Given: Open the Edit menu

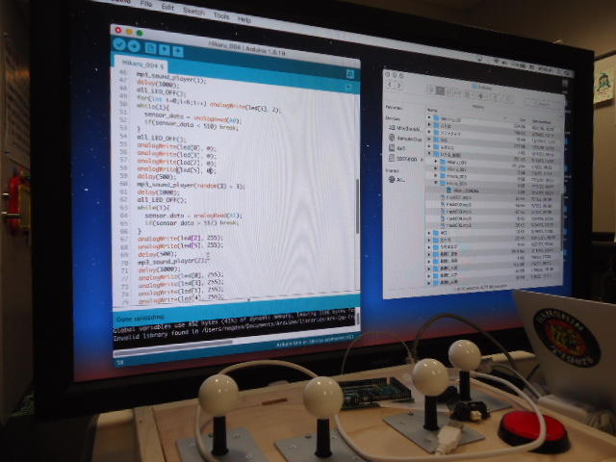Looking at the screenshot, I should click(167, 7).
